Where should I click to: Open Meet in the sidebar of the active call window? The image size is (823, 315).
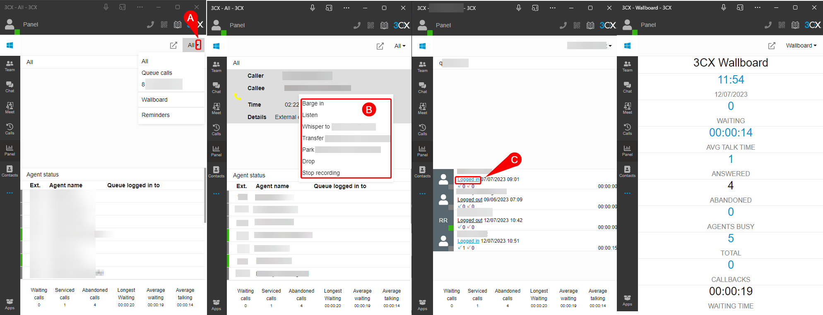coord(216,109)
